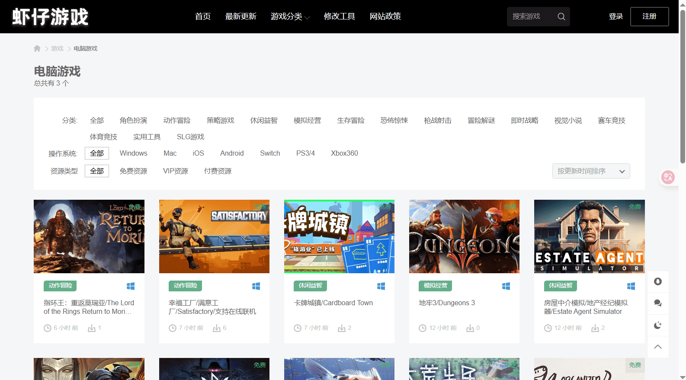Click Windows icon on Estate Agent Simulator card
The height and width of the screenshot is (380, 686).
coord(631,286)
